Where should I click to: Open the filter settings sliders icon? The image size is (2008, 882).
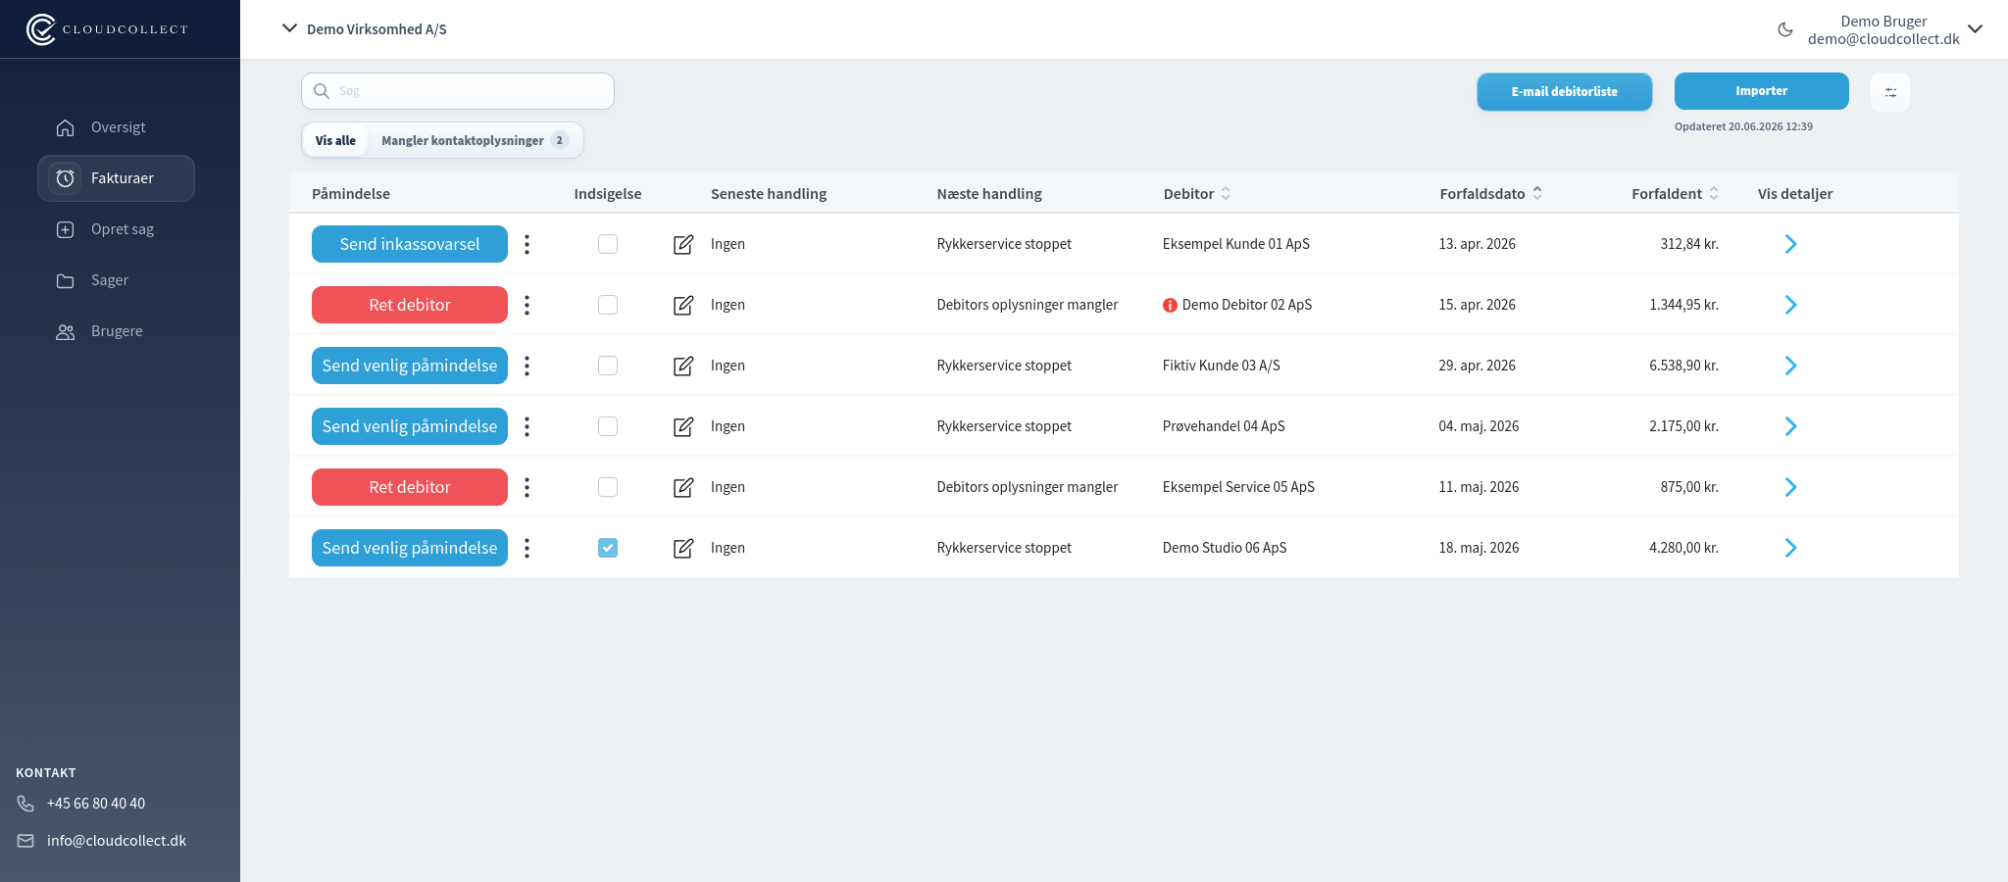pos(1890,92)
